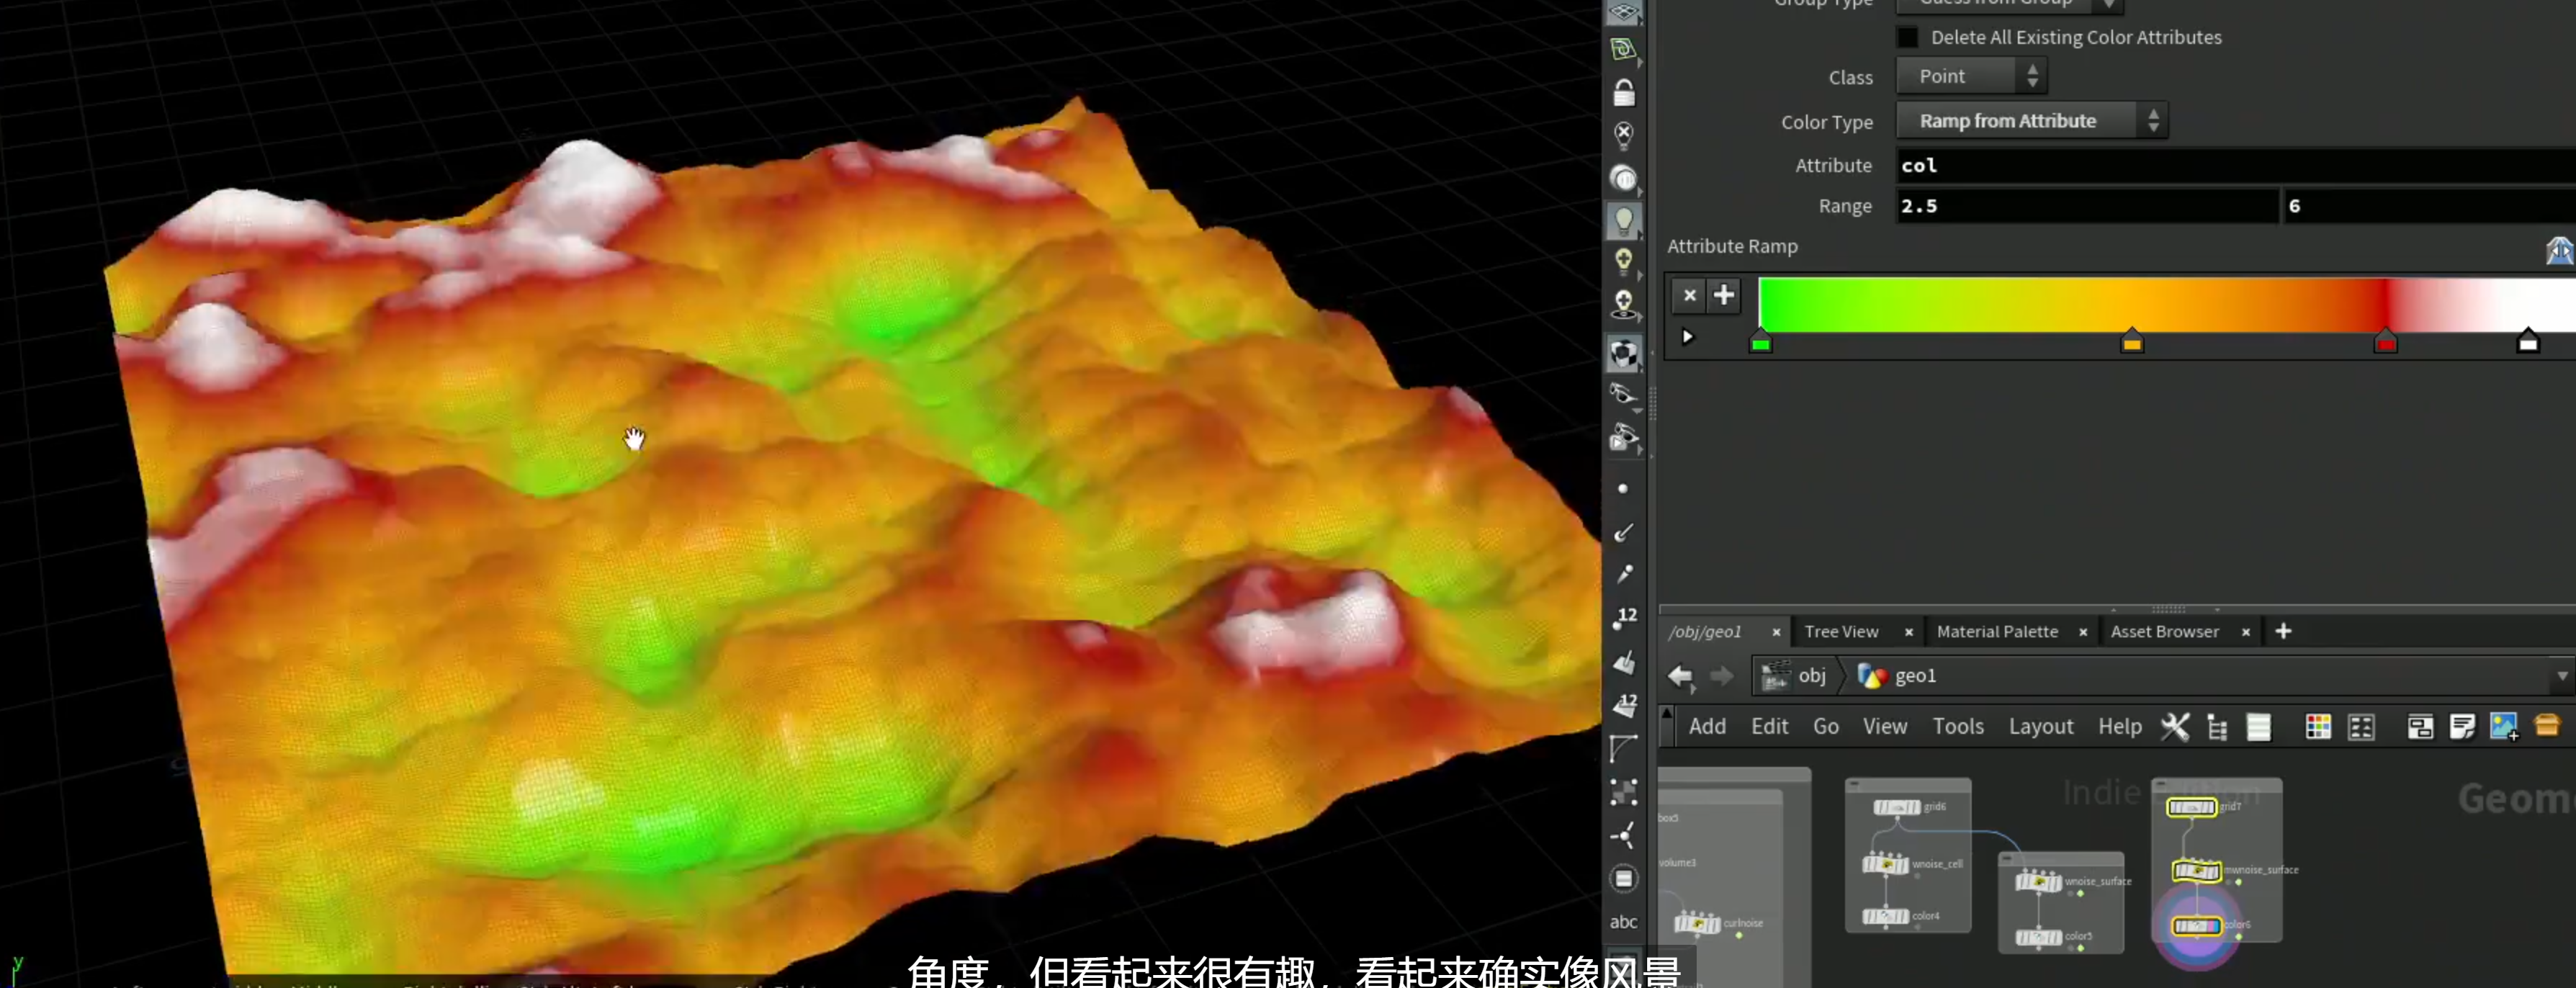Image resolution: width=2576 pixels, height=988 pixels.
Task: Click the three-pronged vertex marker icon
Action: [x=1624, y=836]
